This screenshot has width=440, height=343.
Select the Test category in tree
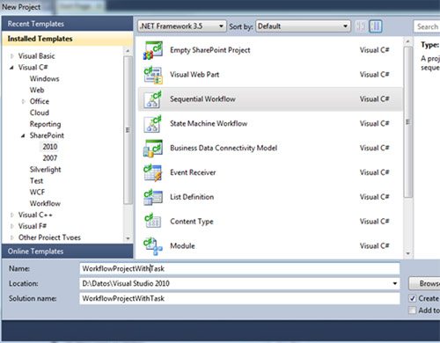(x=36, y=181)
